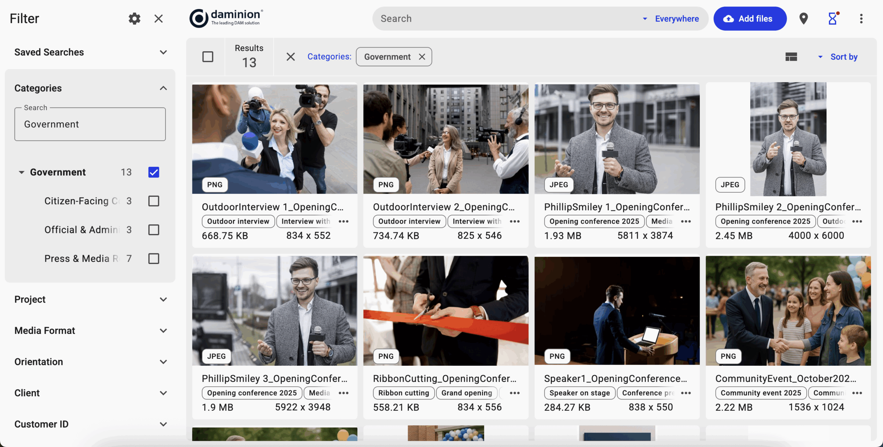Image resolution: width=883 pixels, height=447 pixels.
Task: Remove the Government filter chip
Action: (x=423, y=57)
